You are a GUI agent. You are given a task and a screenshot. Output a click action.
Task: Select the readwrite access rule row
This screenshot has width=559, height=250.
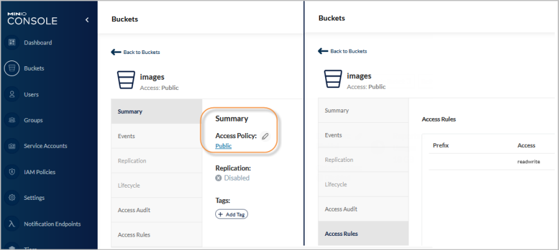point(492,161)
